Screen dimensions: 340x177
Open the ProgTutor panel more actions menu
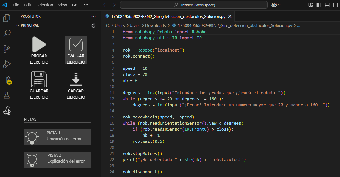click(x=94, y=16)
